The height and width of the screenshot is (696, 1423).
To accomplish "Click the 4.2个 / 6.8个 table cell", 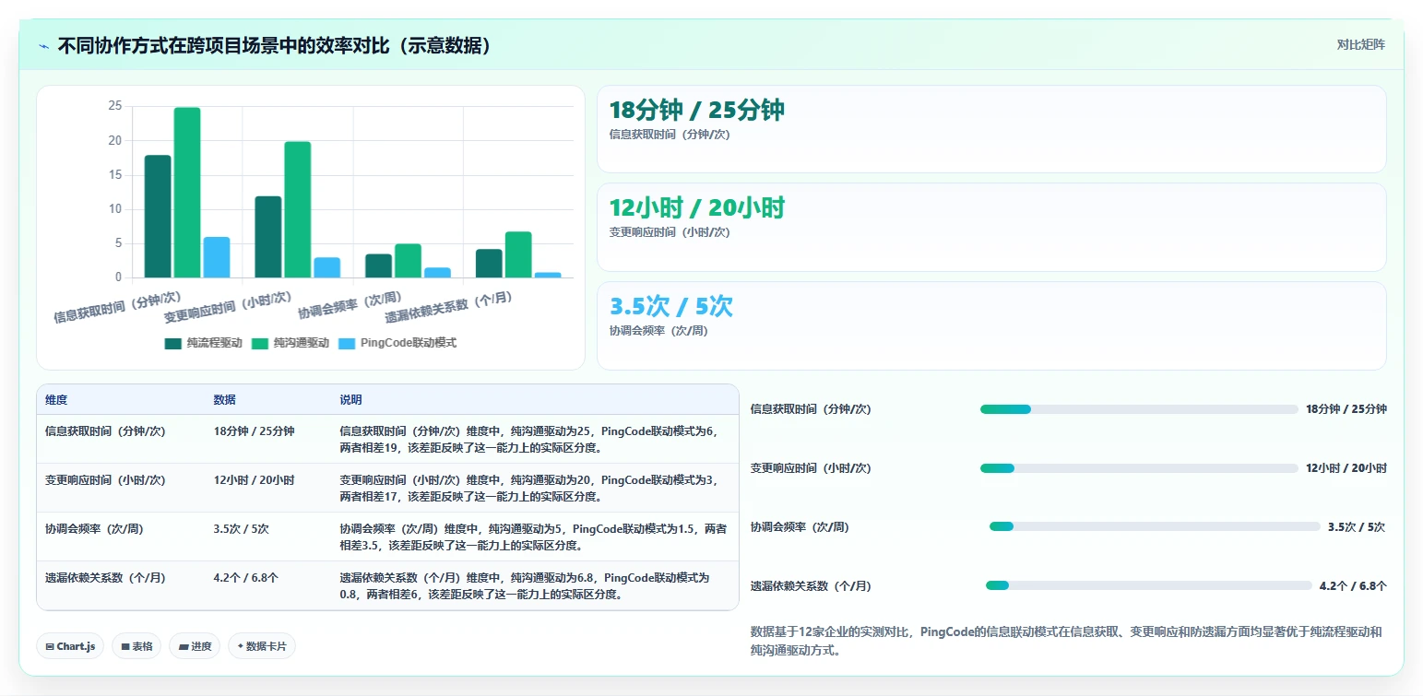I will point(245,578).
